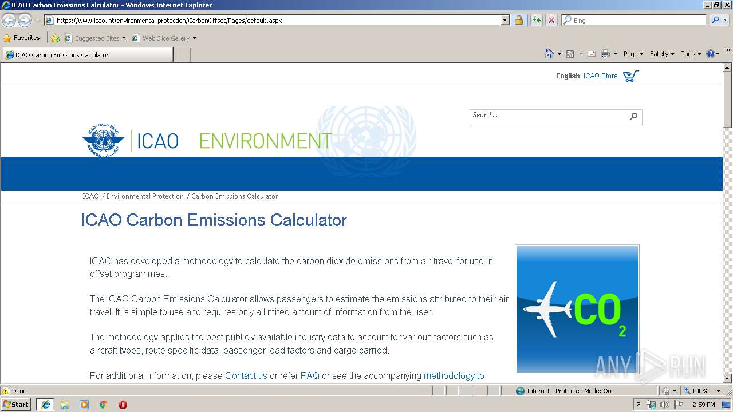Open the methodology to link

454,376
